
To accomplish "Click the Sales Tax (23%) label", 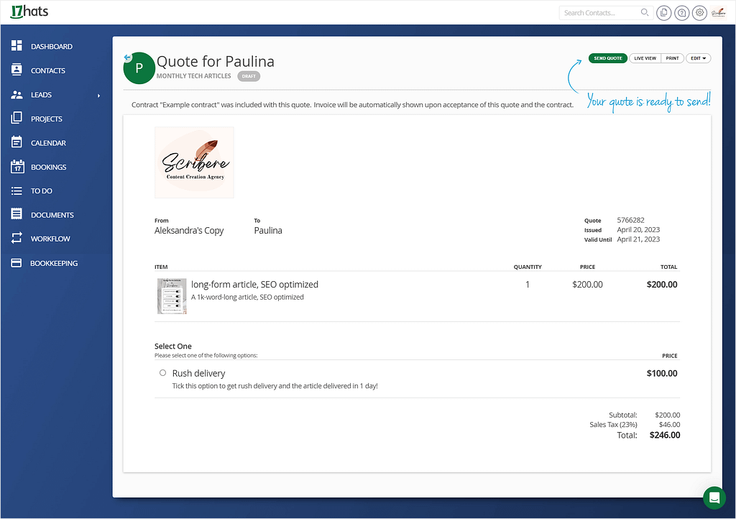I will click(x=614, y=425).
